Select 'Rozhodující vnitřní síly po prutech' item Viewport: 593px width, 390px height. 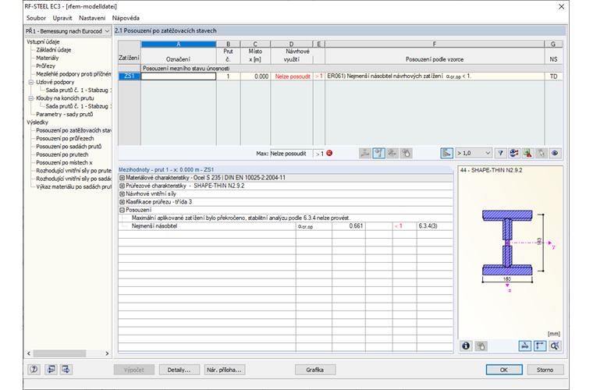pyautogui.click(x=73, y=171)
